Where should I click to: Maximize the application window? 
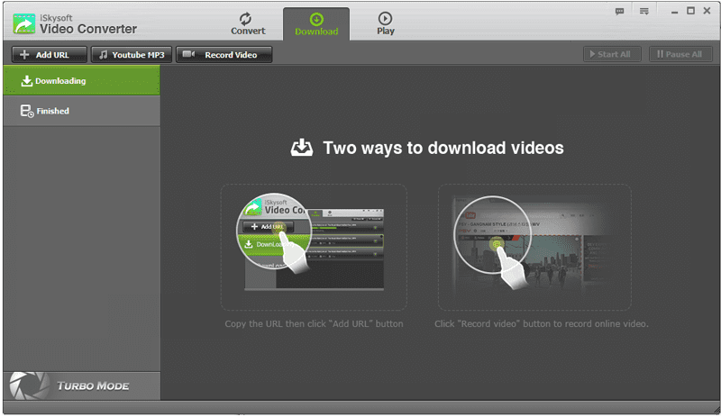(x=689, y=11)
